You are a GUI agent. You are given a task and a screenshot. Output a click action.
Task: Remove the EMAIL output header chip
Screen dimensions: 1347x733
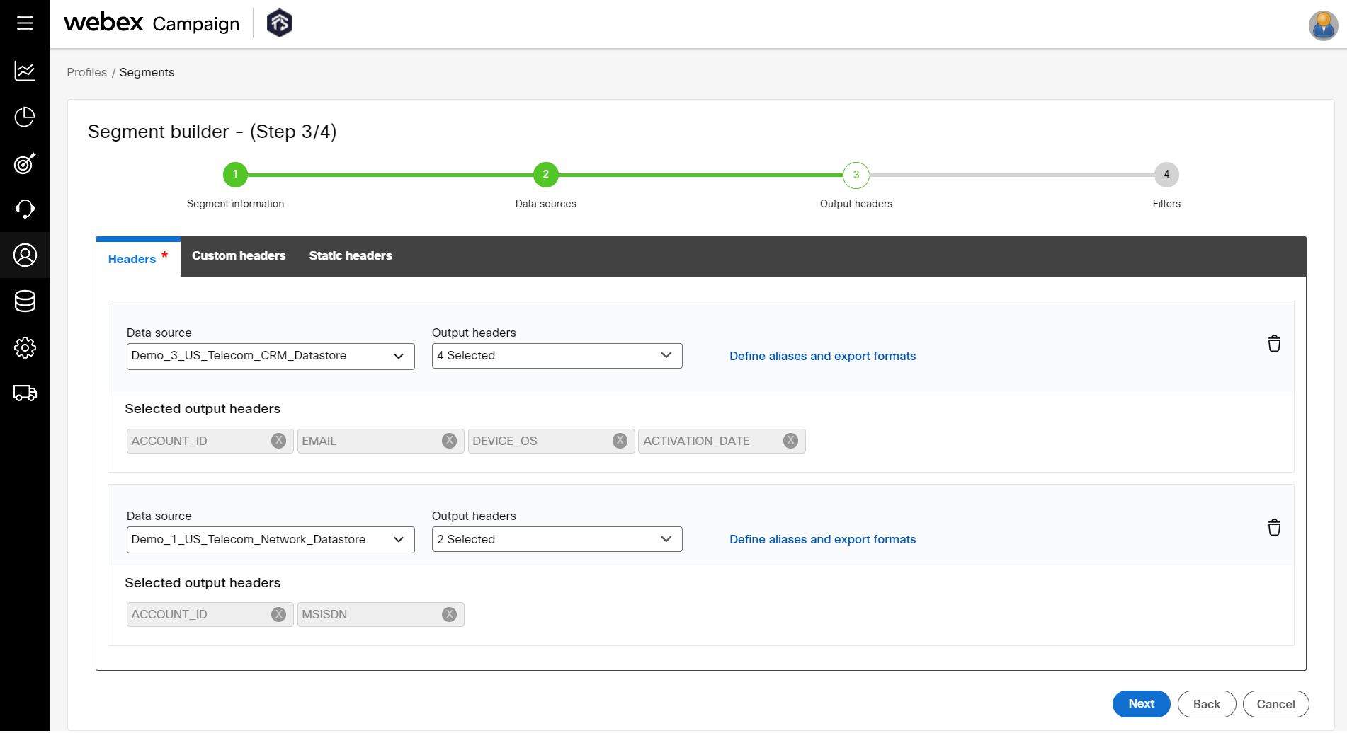point(449,440)
